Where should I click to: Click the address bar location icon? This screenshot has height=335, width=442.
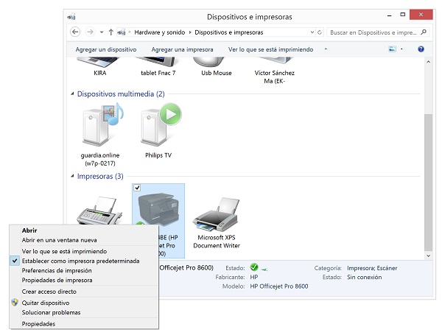tap(121, 32)
